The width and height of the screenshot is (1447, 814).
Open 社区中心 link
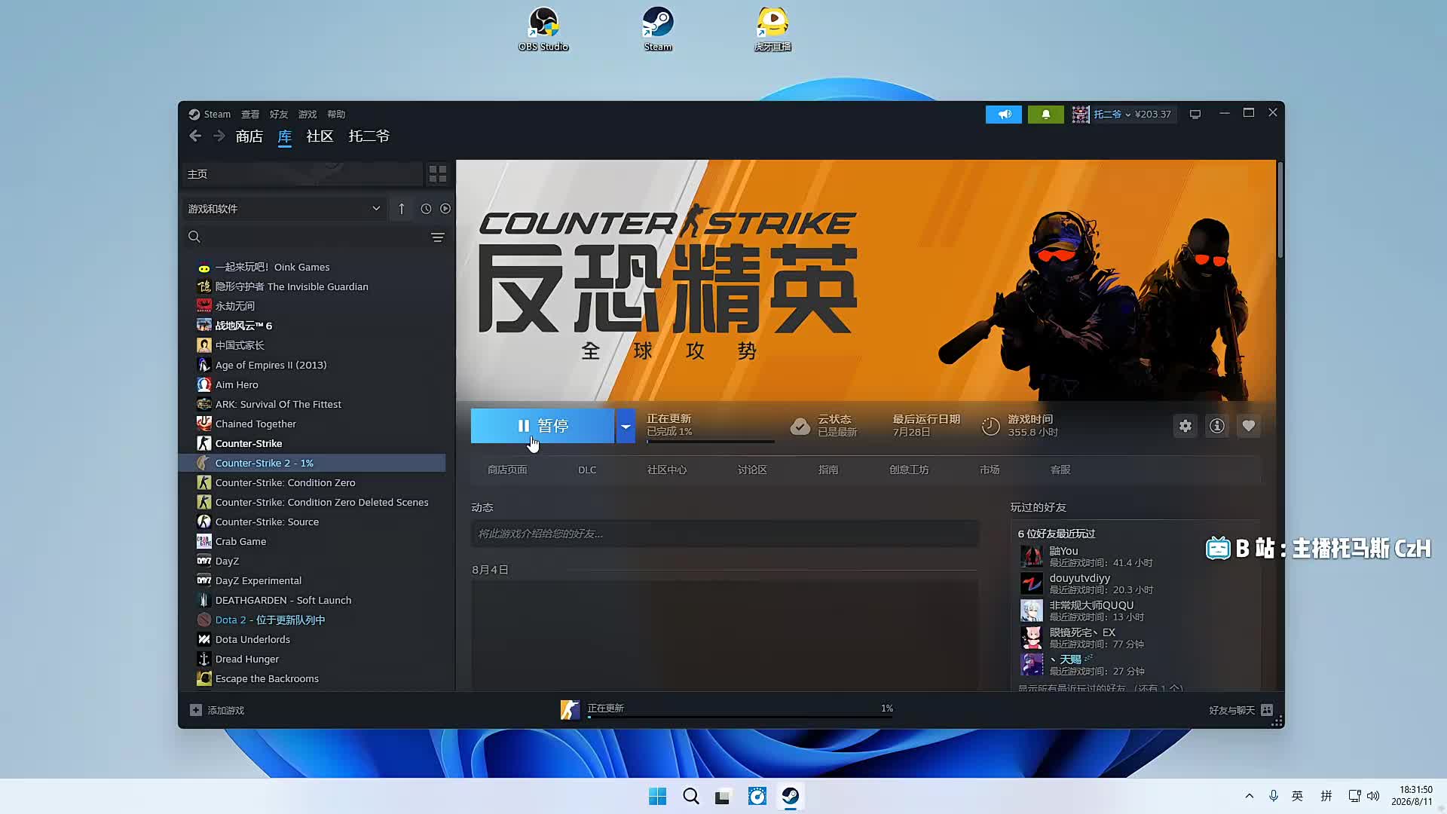point(667,470)
